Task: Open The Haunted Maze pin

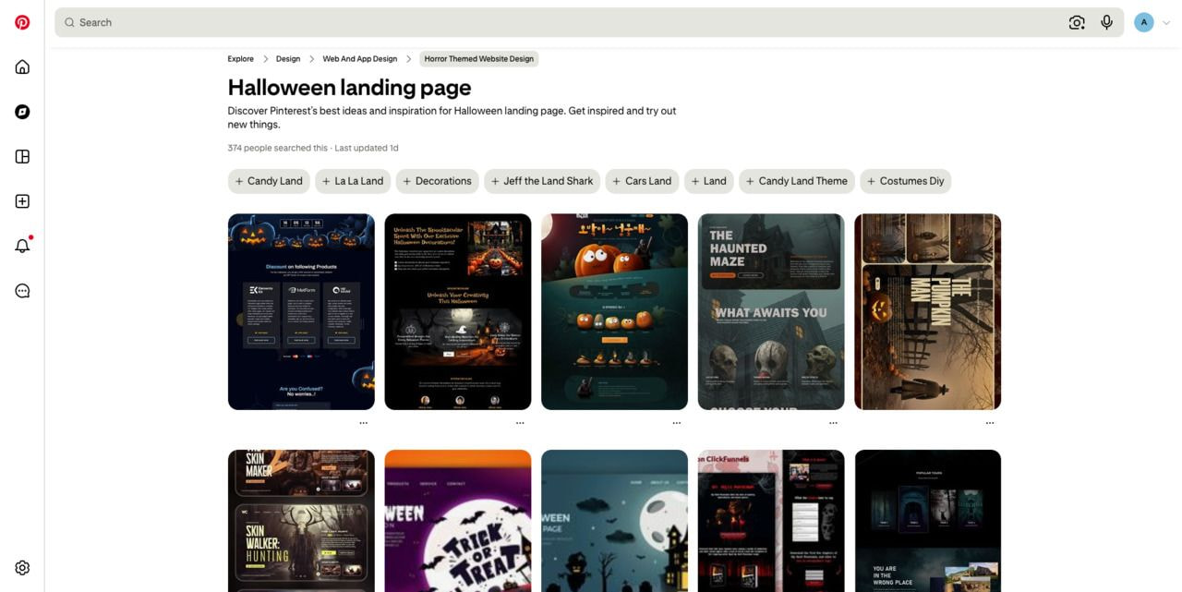Action: pos(771,312)
